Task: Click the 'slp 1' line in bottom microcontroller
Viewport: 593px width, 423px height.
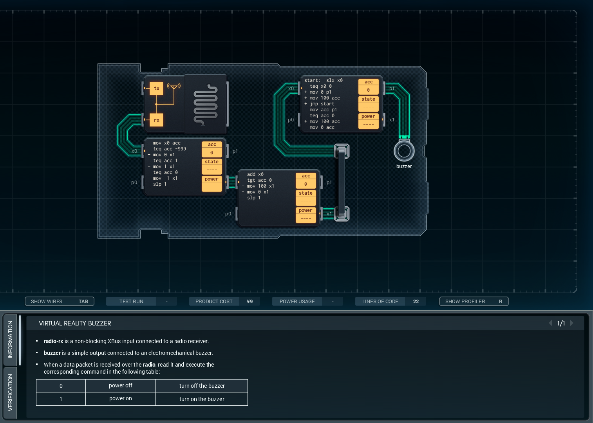Action: (x=254, y=198)
